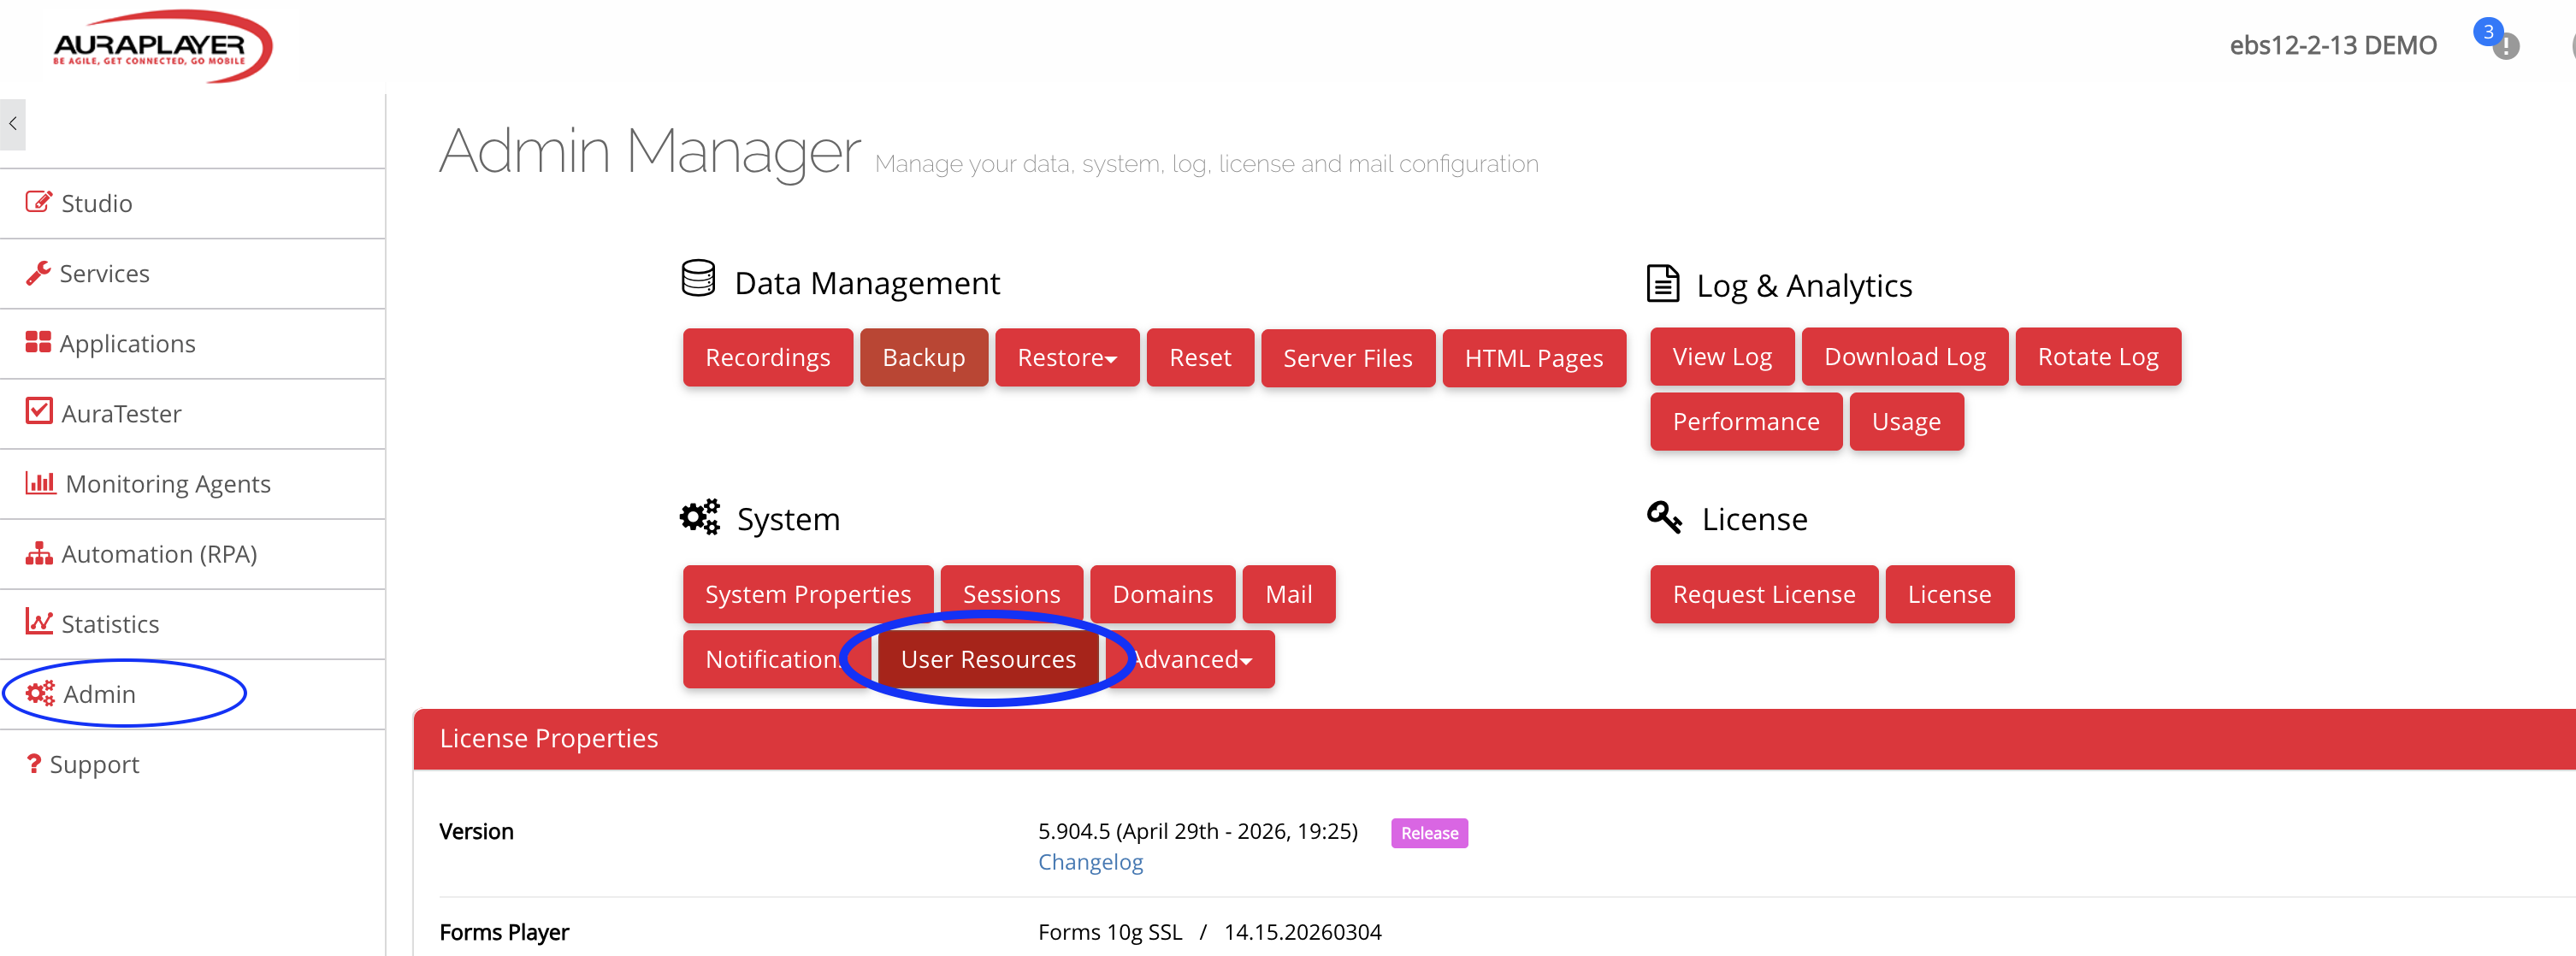
Task: Click the AuraPlayer logo
Action: click(x=162, y=46)
